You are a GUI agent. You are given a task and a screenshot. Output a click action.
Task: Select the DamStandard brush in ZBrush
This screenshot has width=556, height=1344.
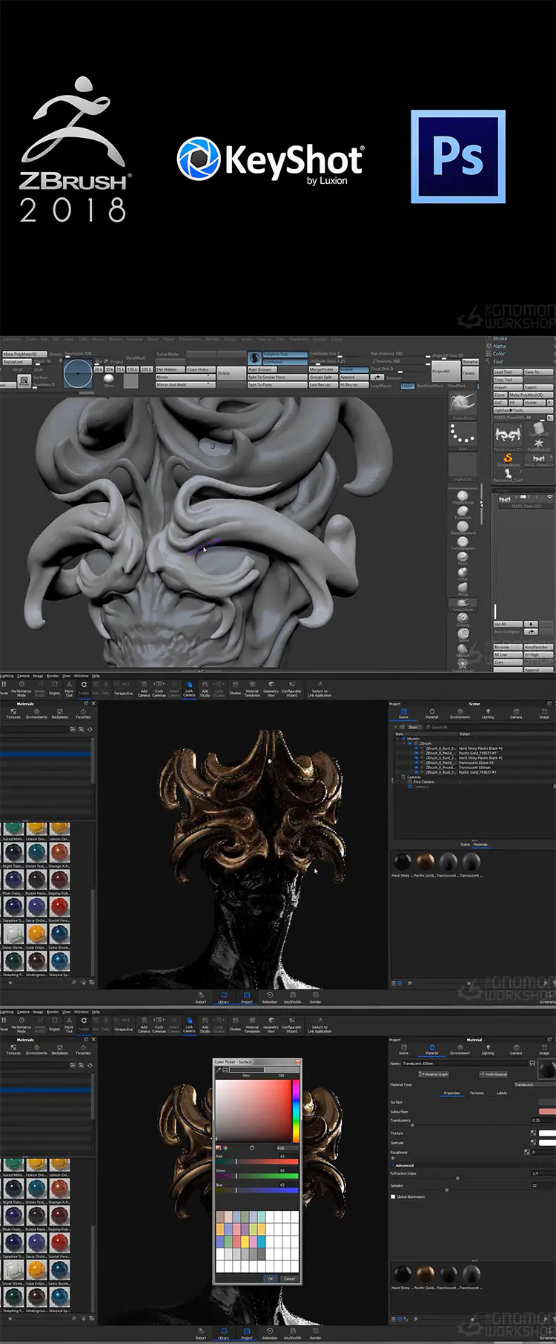point(463,528)
